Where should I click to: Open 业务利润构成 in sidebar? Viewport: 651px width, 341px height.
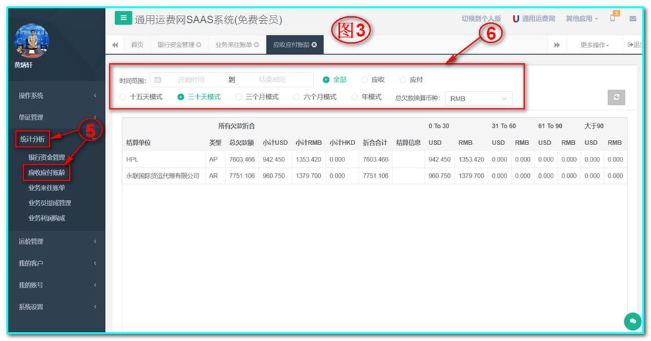[46, 218]
